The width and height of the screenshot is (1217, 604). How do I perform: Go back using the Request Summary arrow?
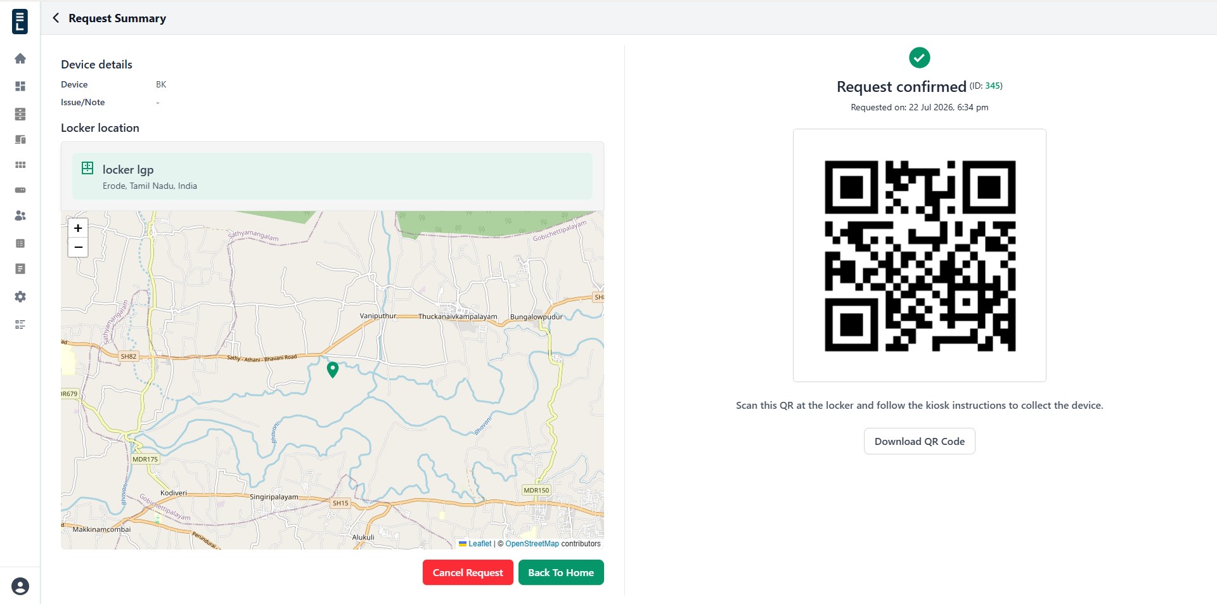[56, 18]
